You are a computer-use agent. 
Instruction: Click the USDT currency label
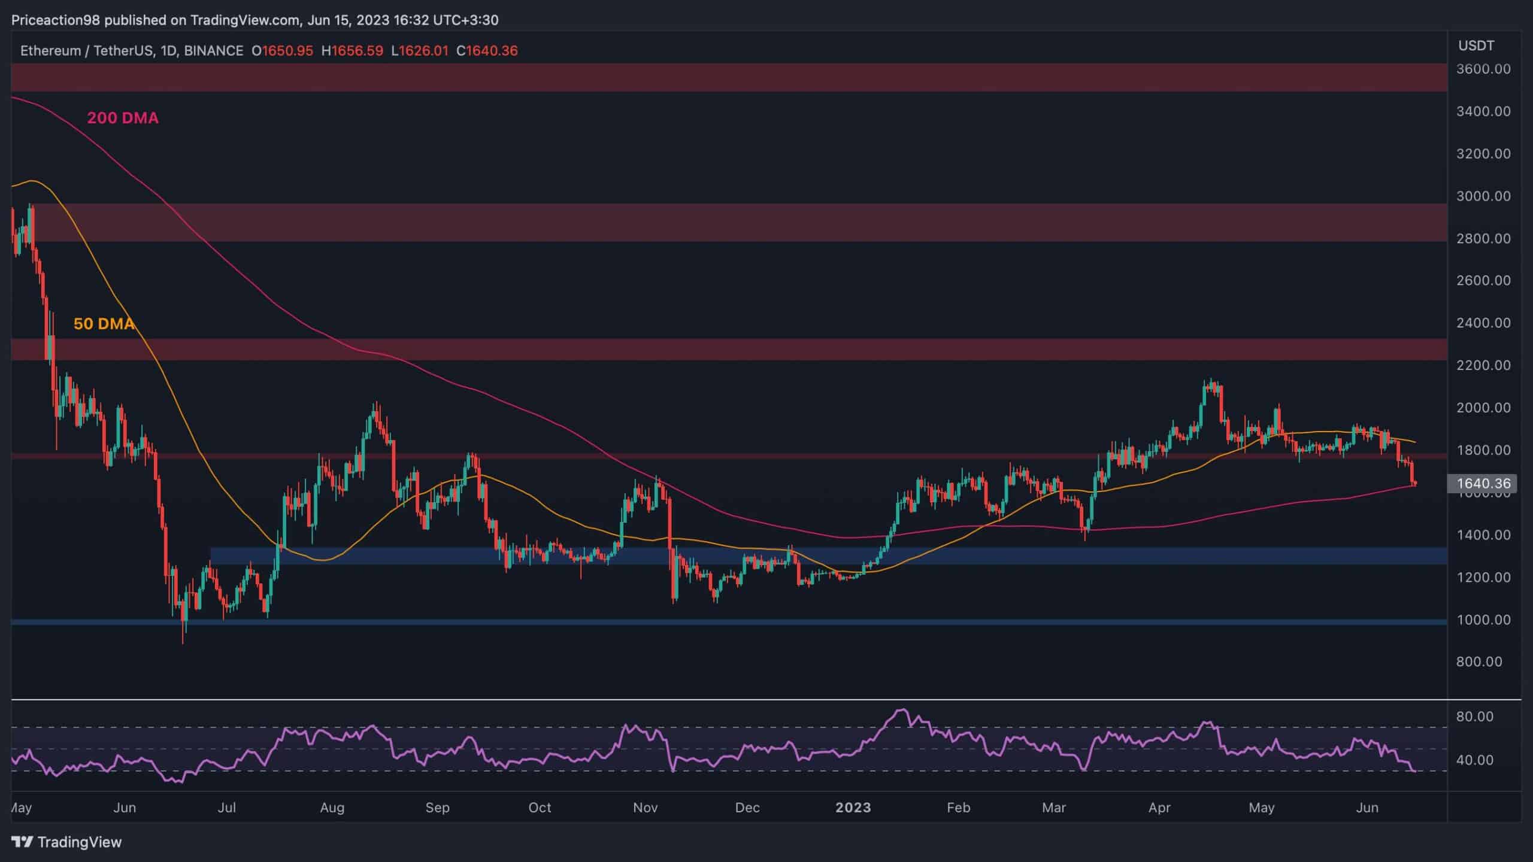pos(1476,45)
